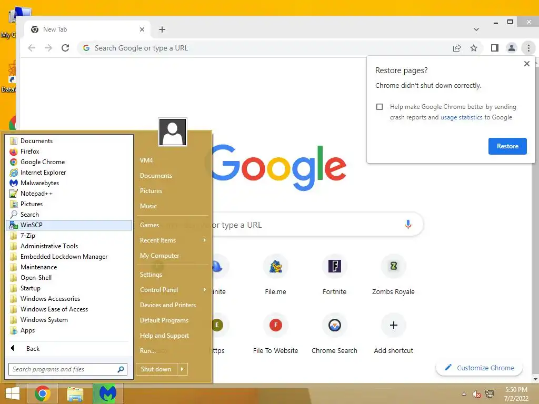The image size is (539, 404).
Task: Open a new Chrome tab
Action: tap(162, 29)
